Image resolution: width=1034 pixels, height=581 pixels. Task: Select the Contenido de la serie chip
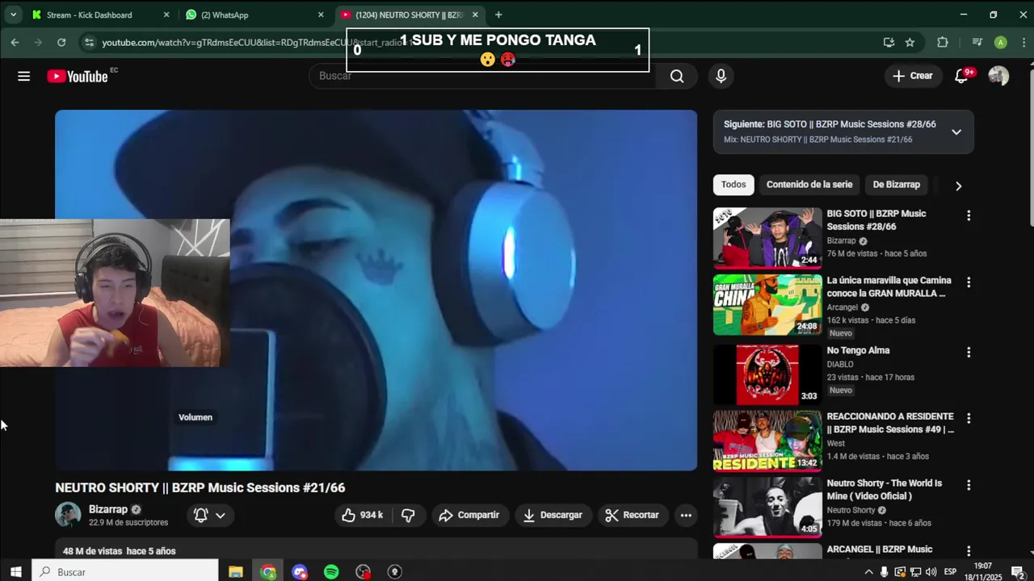tap(809, 185)
